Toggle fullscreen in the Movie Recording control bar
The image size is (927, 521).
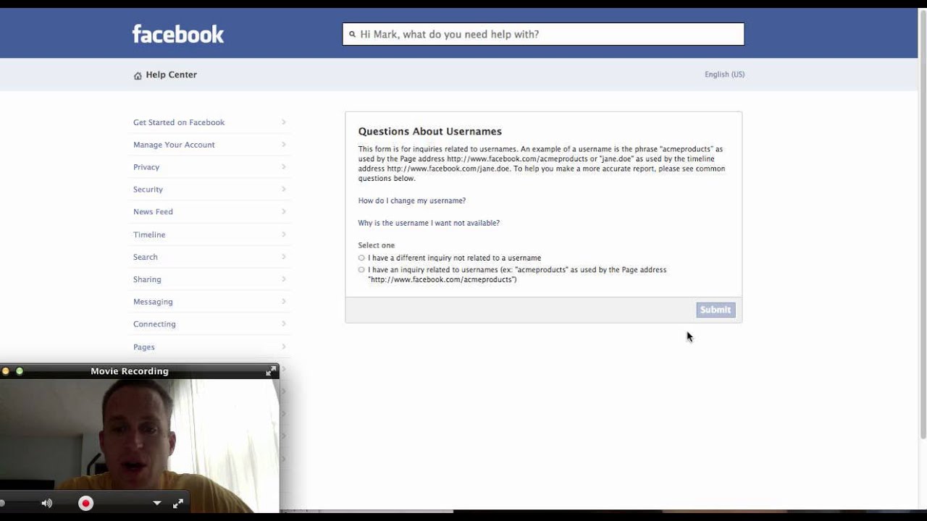click(178, 503)
